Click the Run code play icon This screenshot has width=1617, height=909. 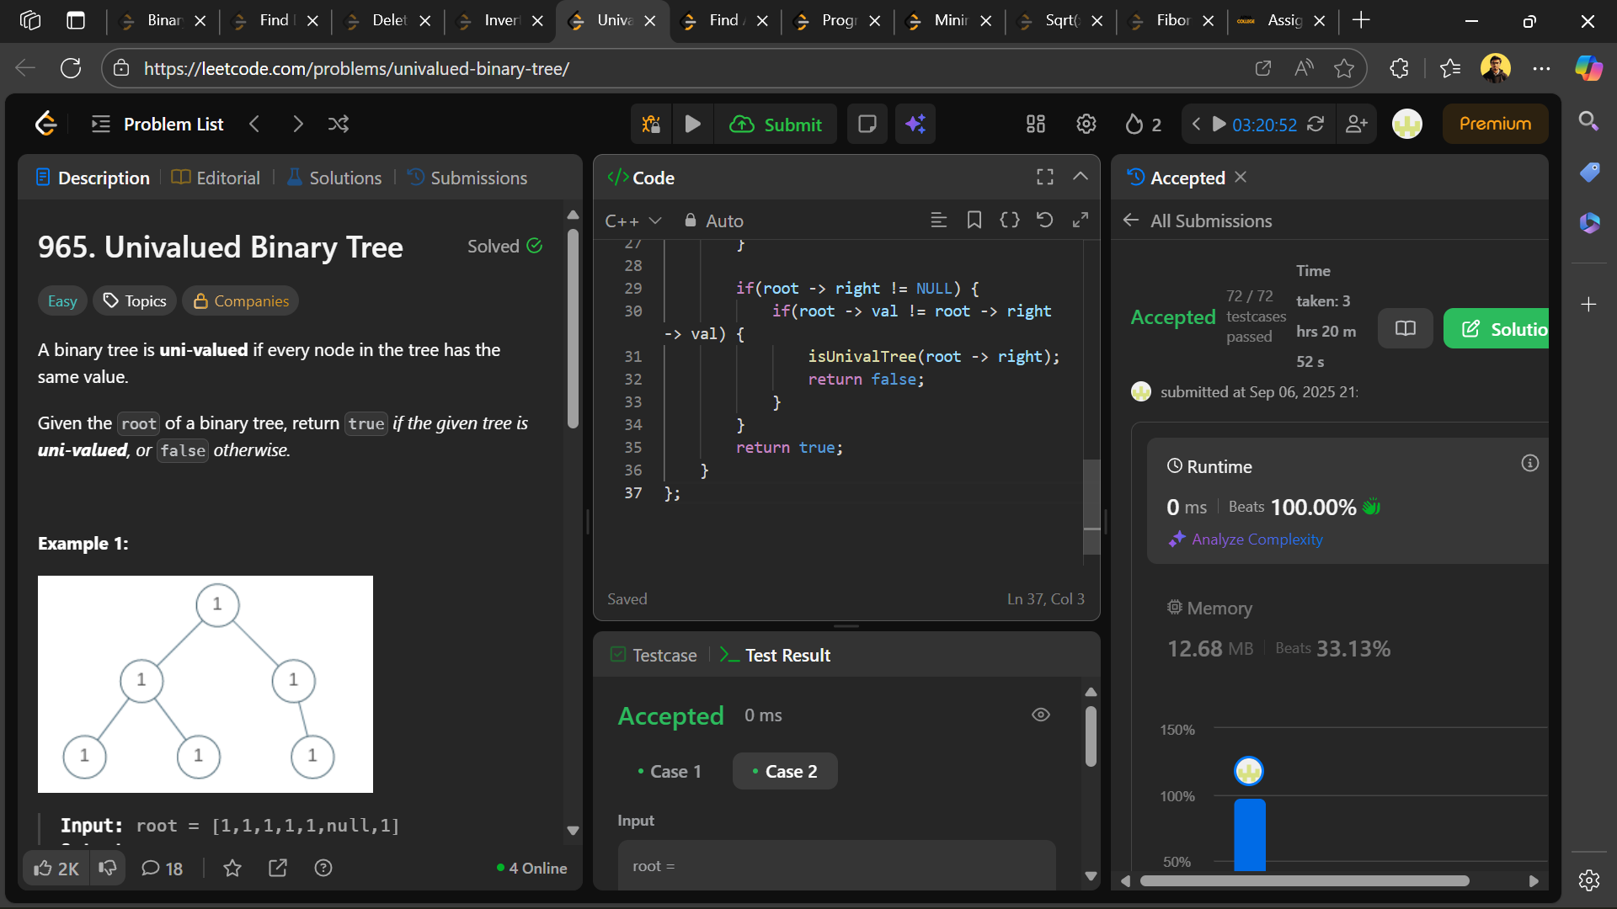(x=692, y=125)
